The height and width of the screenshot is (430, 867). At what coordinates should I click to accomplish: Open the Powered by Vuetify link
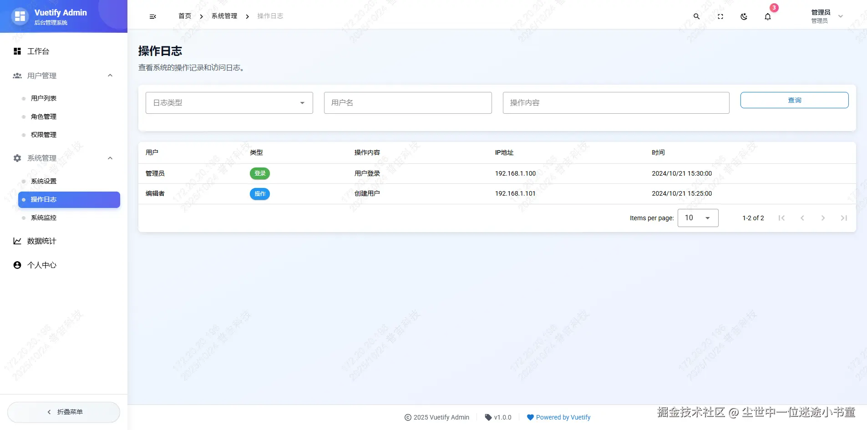[x=563, y=417]
